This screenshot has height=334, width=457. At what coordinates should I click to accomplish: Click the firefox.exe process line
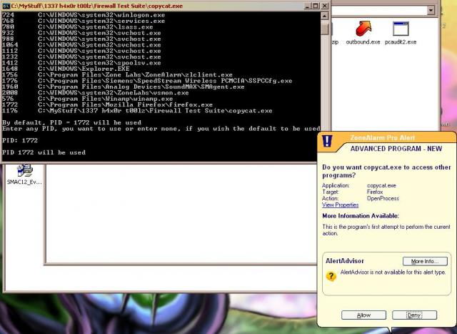tap(107, 104)
